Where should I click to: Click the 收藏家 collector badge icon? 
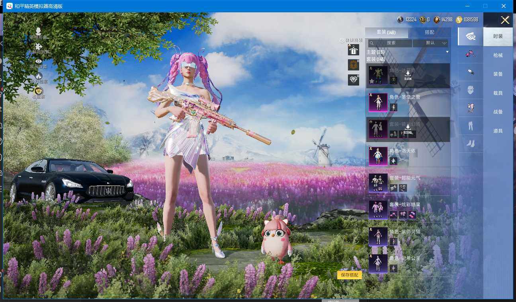[x=38, y=91]
